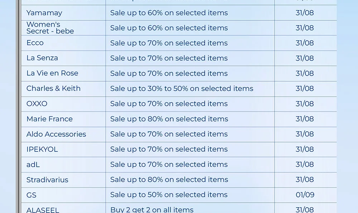Click the 30% to 50% sale offer text
Screen dimensions: 358x213
tap(182, 88)
